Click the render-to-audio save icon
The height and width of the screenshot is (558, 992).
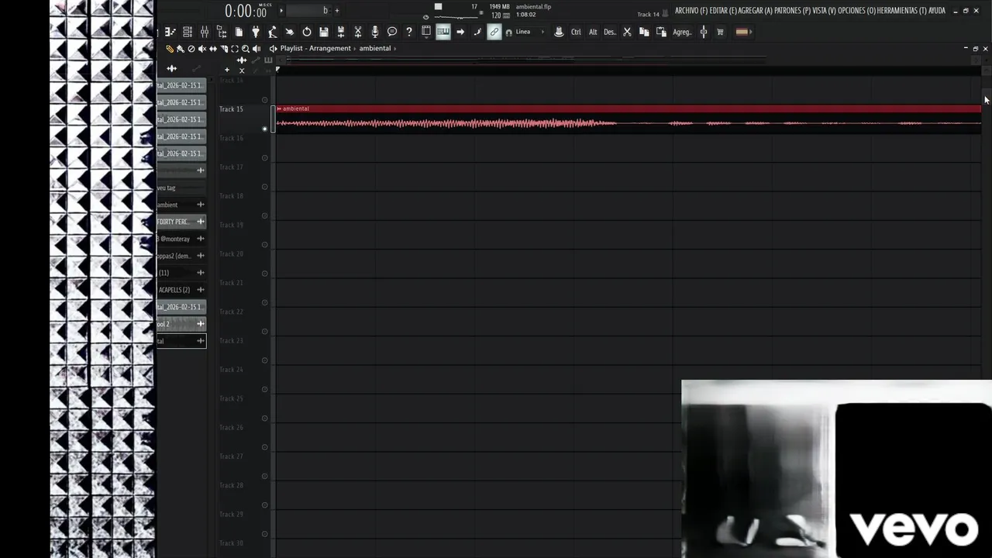point(341,32)
